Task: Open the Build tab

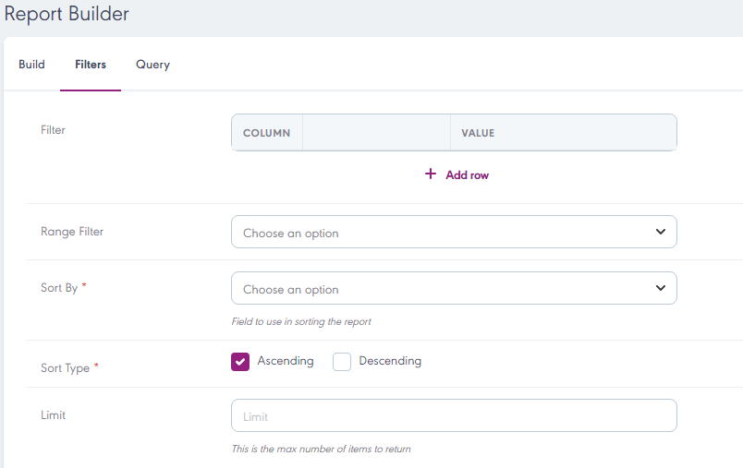Action: (x=31, y=65)
